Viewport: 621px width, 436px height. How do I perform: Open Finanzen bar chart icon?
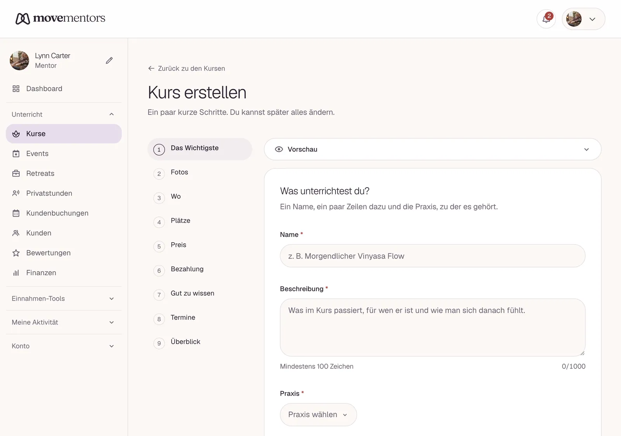tap(16, 273)
